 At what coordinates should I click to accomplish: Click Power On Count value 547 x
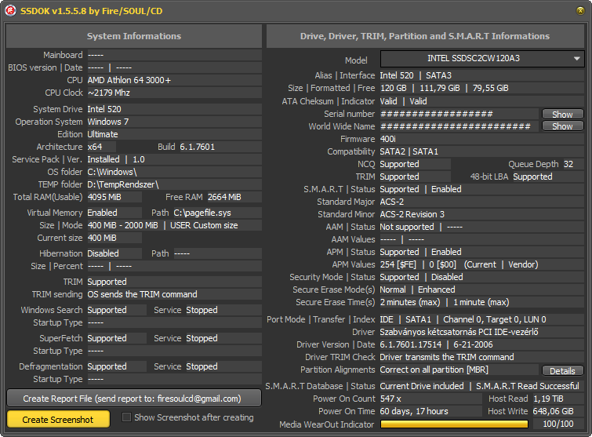click(x=390, y=399)
